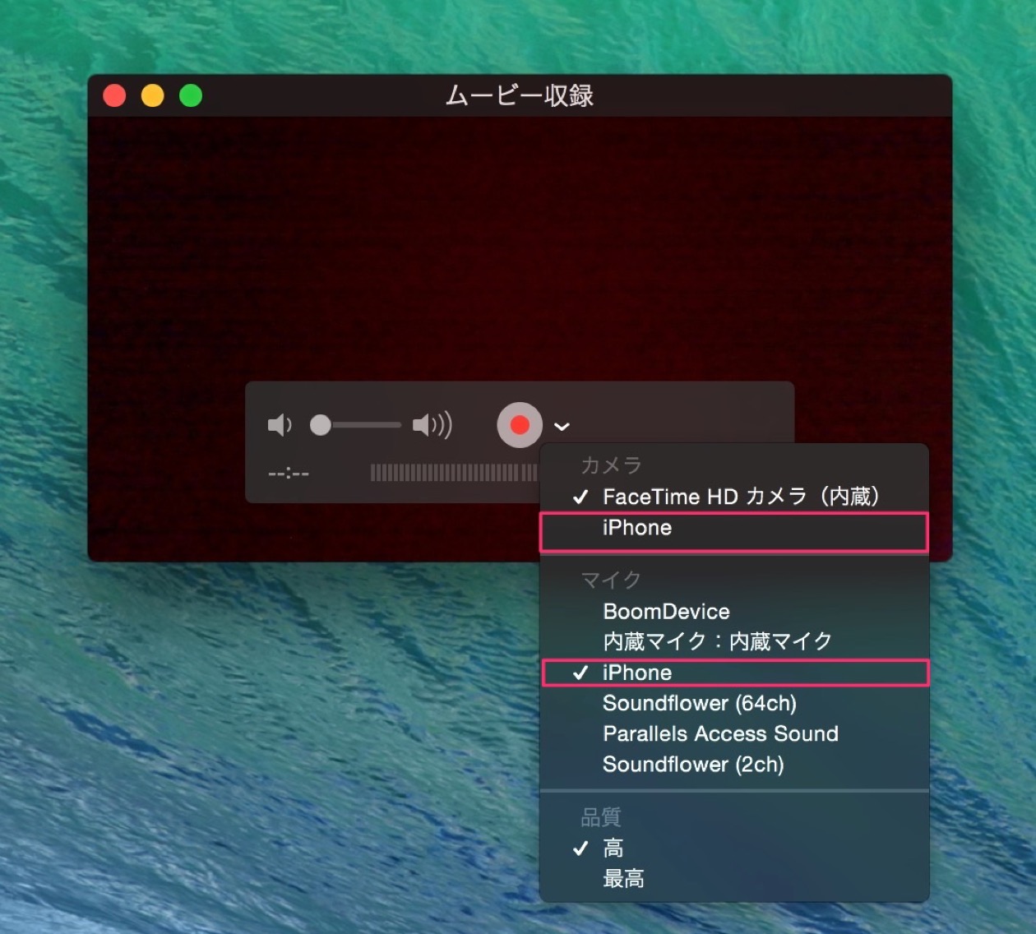Select Parallels Access Sound microphone
The image size is (1036, 934).
coord(734,734)
